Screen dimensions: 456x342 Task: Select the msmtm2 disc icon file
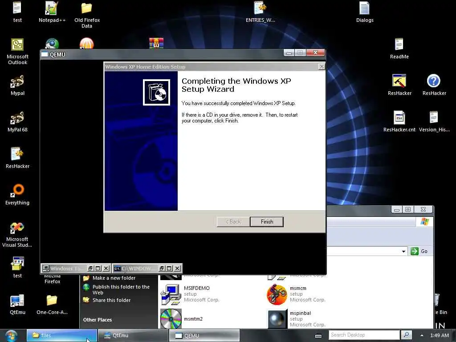182,319
